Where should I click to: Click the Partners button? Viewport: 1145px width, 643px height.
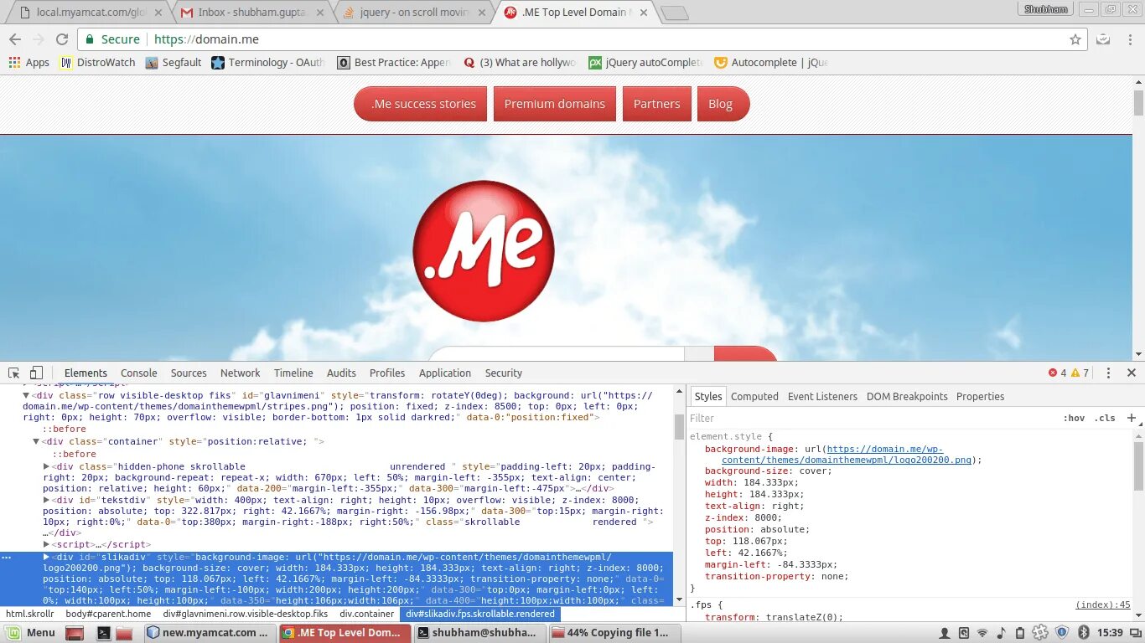coord(656,104)
